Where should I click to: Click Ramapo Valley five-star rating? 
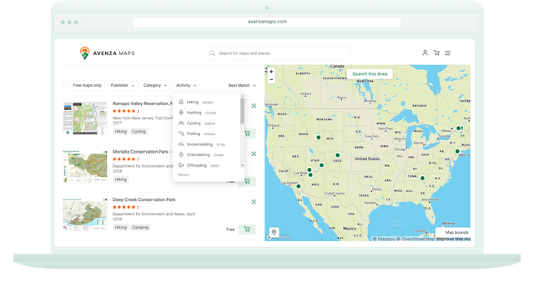click(124, 111)
